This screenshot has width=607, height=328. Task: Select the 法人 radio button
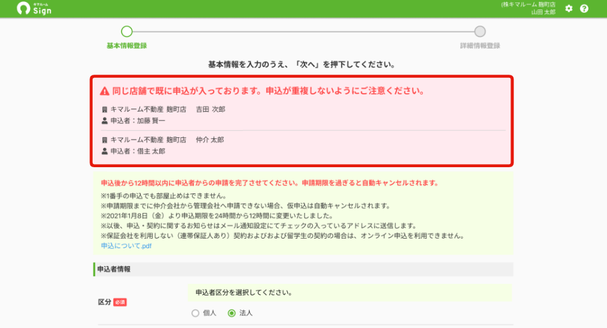[x=232, y=313]
